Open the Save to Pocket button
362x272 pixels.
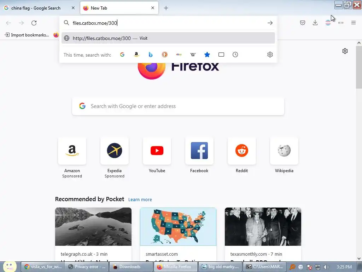303,23
